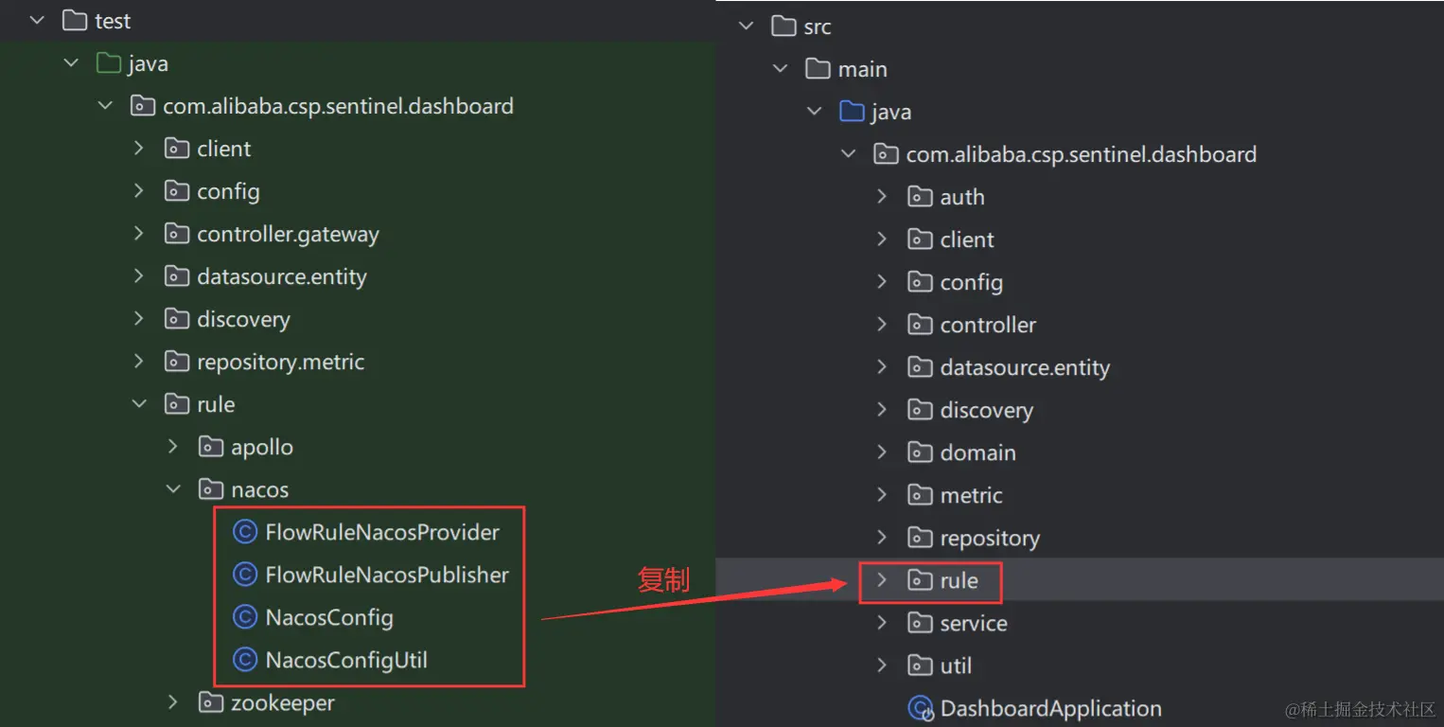Click the DashboardApplication run-class icon

pos(920,708)
